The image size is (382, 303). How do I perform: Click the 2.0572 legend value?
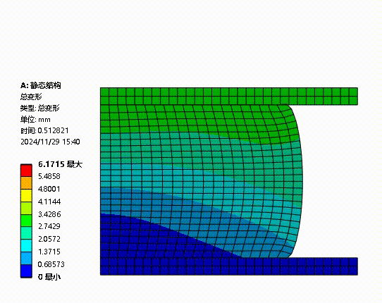[x=49, y=239]
